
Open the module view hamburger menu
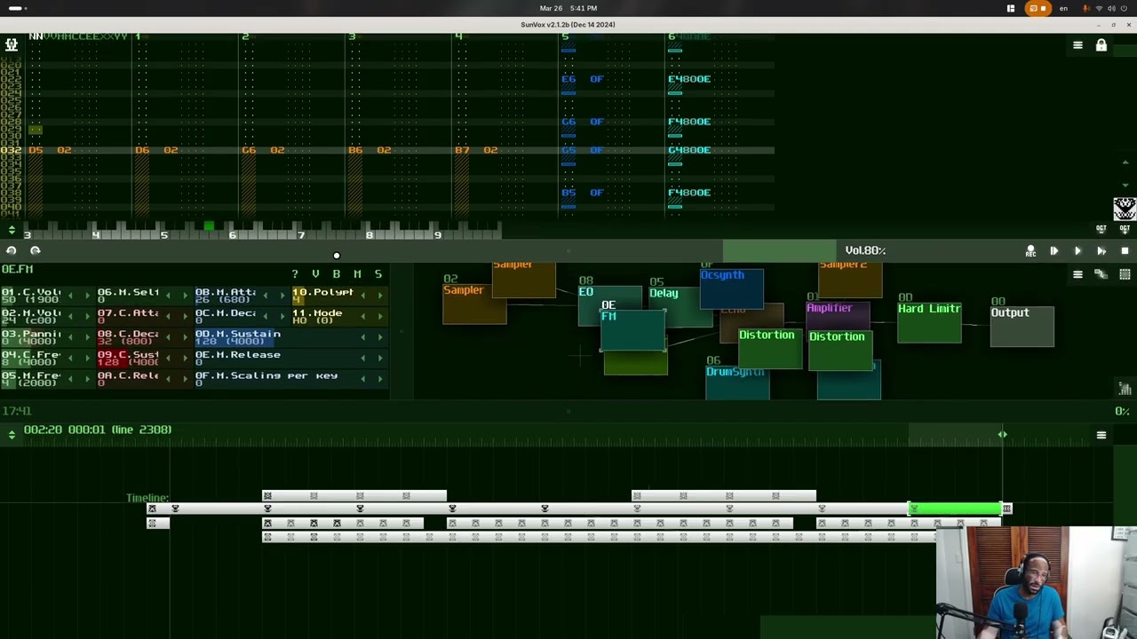click(1077, 274)
